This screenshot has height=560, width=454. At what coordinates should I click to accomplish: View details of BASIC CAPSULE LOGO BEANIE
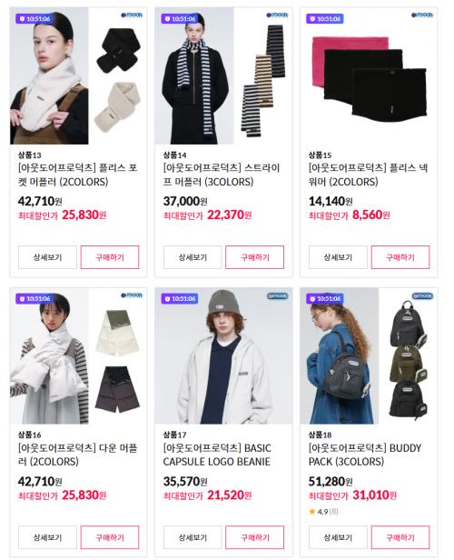point(192,537)
